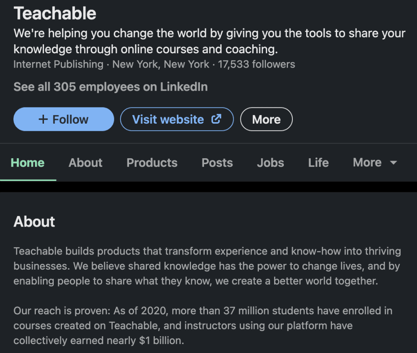Click the 17,533 followers count

[257, 64]
